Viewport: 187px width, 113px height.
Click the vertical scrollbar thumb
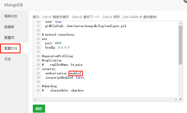[x=180, y=45]
